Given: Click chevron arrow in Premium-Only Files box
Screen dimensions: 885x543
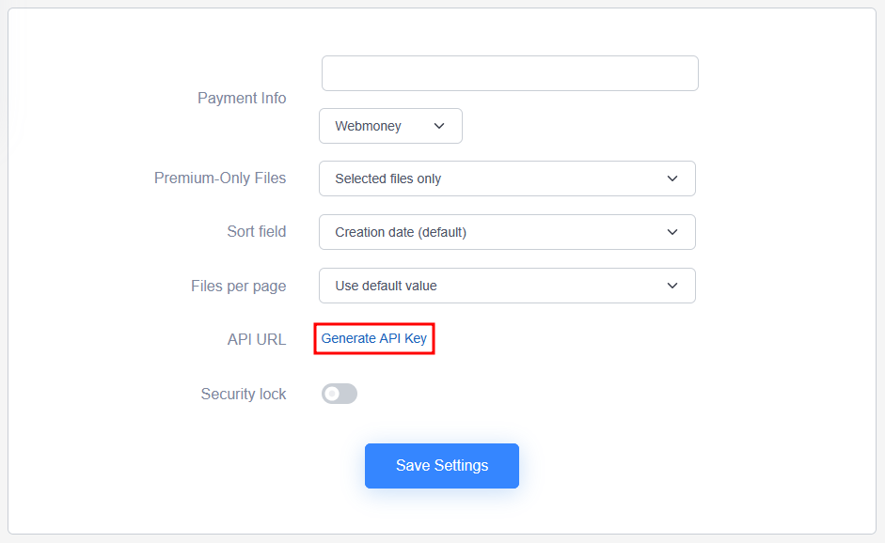Looking at the screenshot, I should pos(672,178).
